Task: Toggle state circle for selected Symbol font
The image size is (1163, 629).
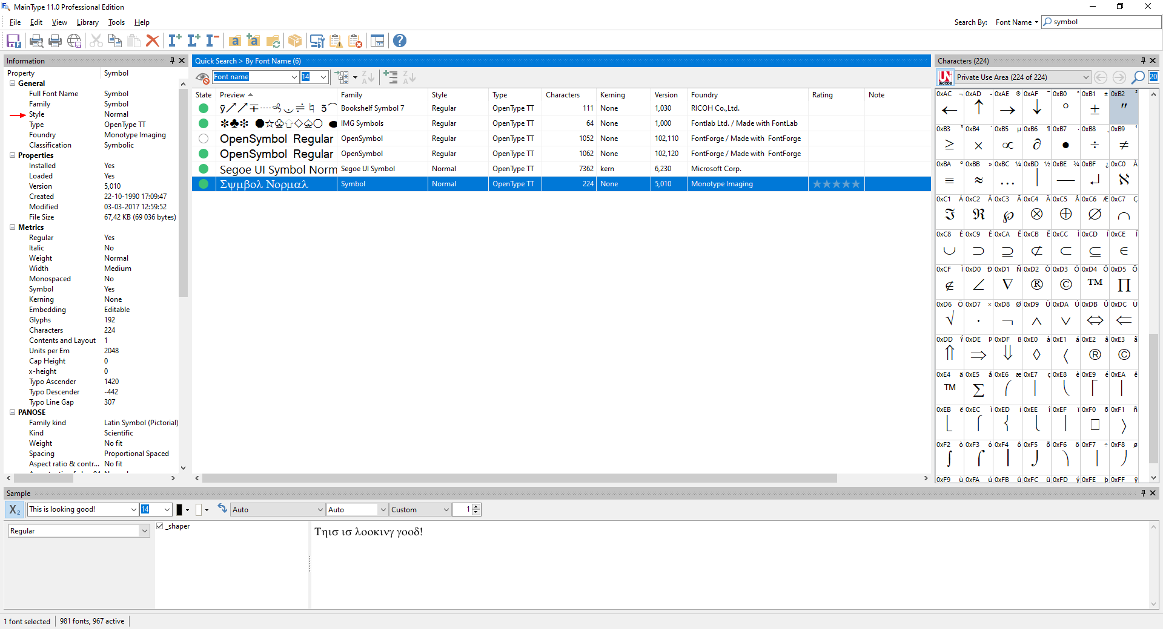Action: pyautogui.click(x=204, y=184)
